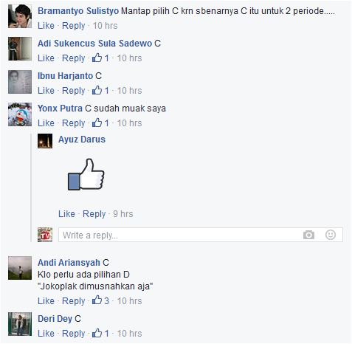Reply to Ayuz Darus's sticker comment

(x=94, y=214)
